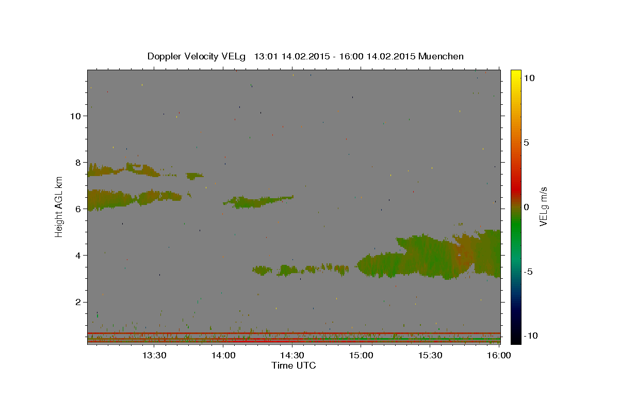619x413 pixels.
Task: Click colorbar value 5
Action: coord(526,142)
